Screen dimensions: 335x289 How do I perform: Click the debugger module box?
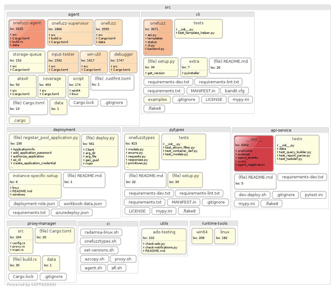pos(123,62)
